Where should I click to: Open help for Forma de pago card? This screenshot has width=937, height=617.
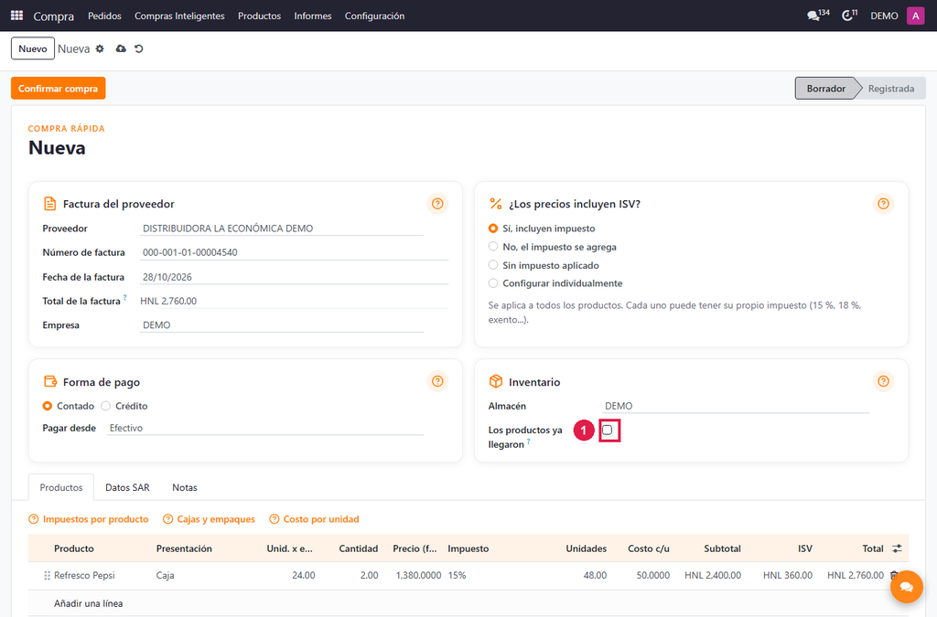click(437, 381)
